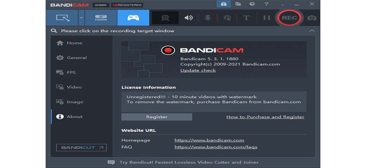Click the search magnifier icon
This screenshot has width=366, height=168.
coord(54,31)
